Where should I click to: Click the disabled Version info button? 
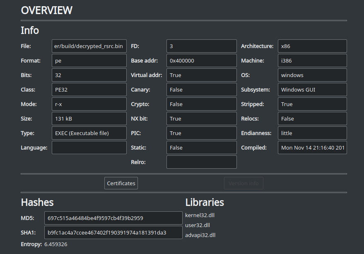(x=243, y=183)
